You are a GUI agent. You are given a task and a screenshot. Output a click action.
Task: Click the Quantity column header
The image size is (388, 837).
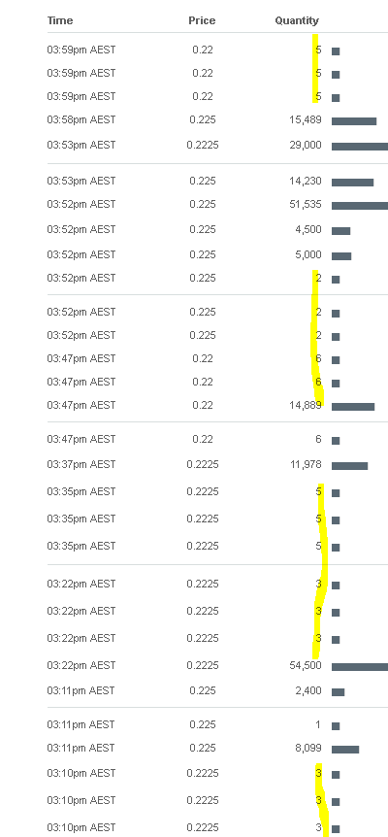tap(297, 20)
